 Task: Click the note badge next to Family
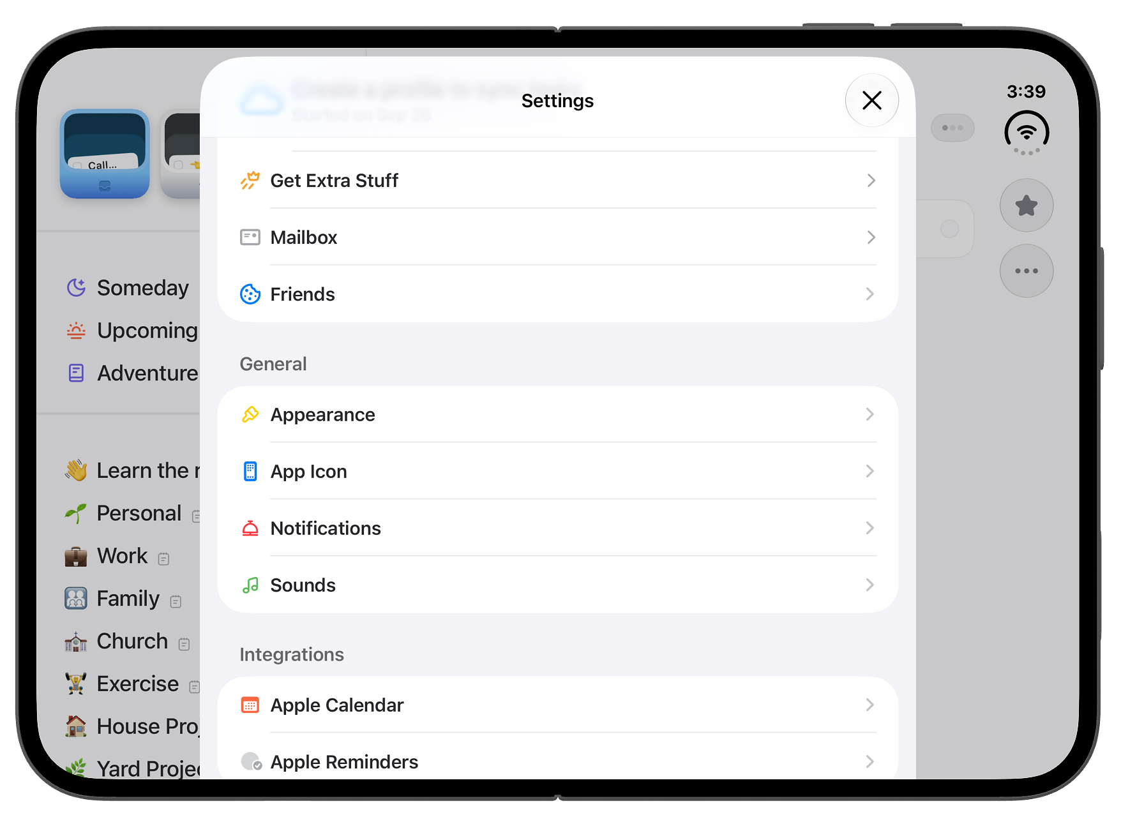tap(176, 601)
